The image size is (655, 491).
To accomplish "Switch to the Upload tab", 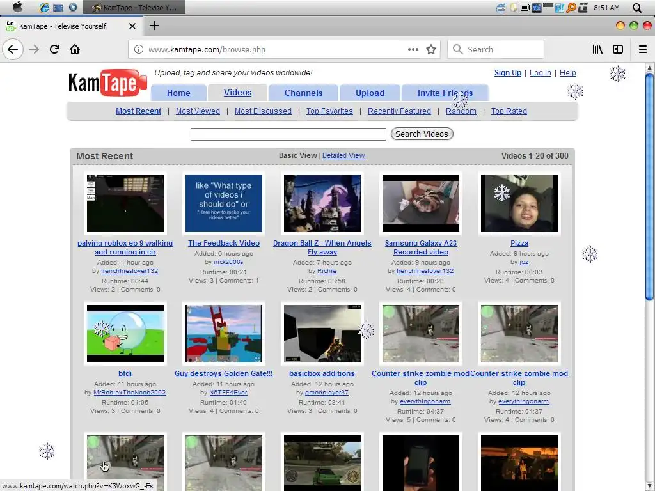I will (370, 93).
